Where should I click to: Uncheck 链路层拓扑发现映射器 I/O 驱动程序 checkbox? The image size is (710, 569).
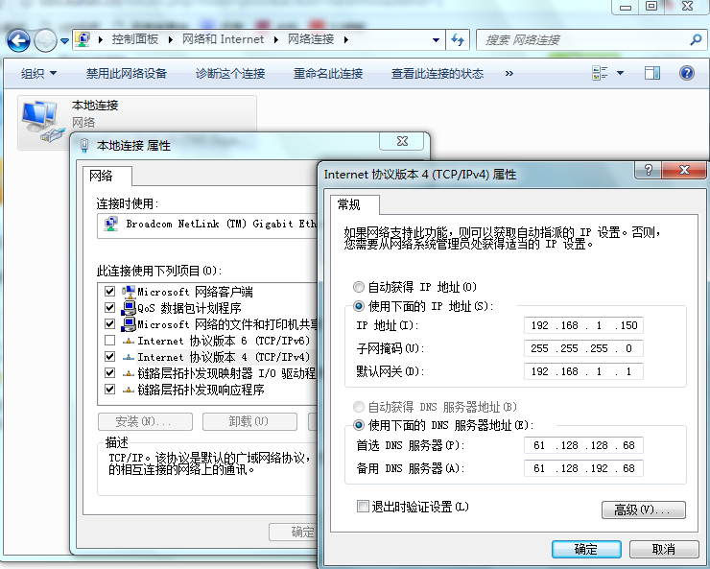point(109,372)
